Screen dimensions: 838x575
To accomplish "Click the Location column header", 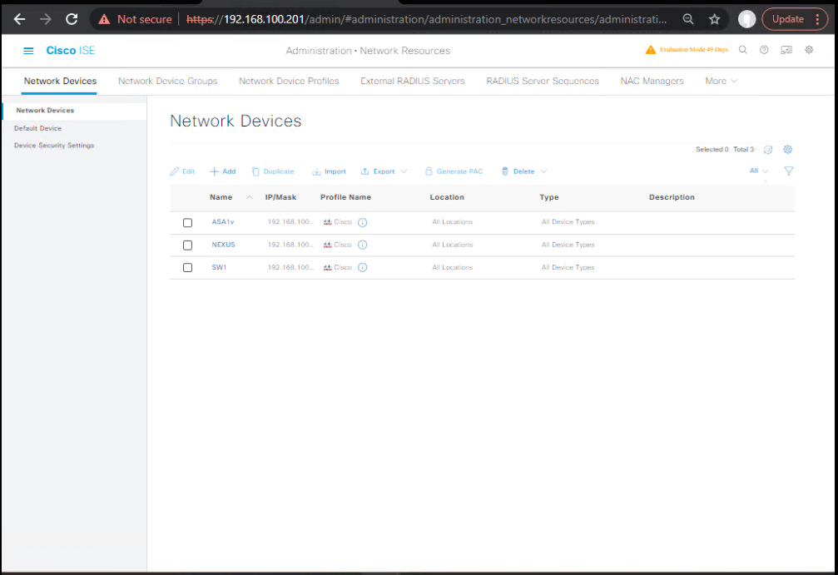I will [x=448, y=197].
